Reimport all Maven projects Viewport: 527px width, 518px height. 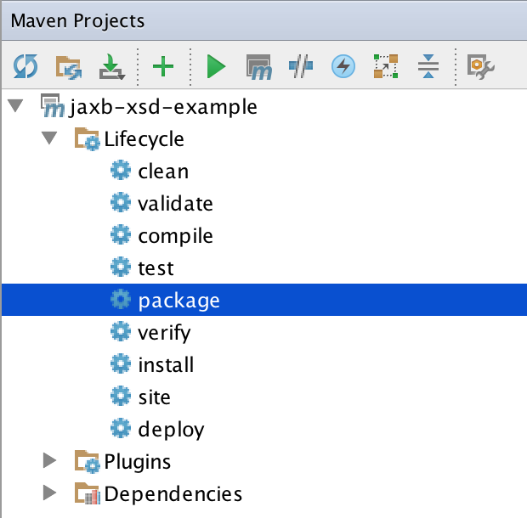coord(25,66)
